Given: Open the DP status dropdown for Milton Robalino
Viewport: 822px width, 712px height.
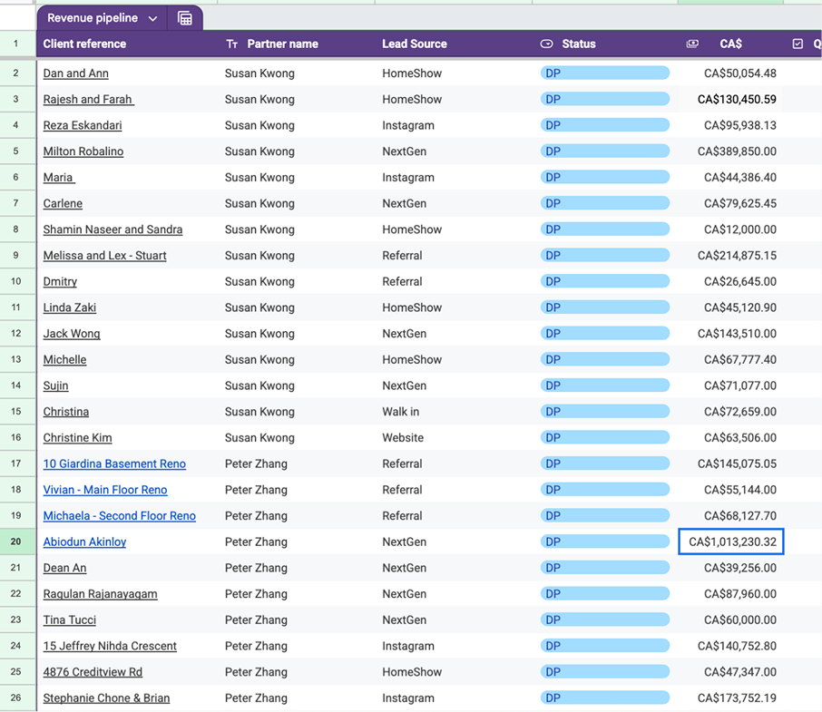Looking at the screenshot, I should pyautogui.click(x=604, y=151).
